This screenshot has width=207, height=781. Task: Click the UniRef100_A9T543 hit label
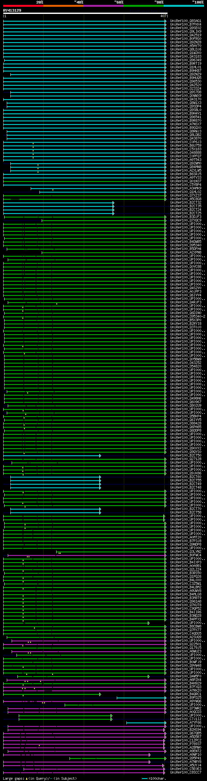186,160
